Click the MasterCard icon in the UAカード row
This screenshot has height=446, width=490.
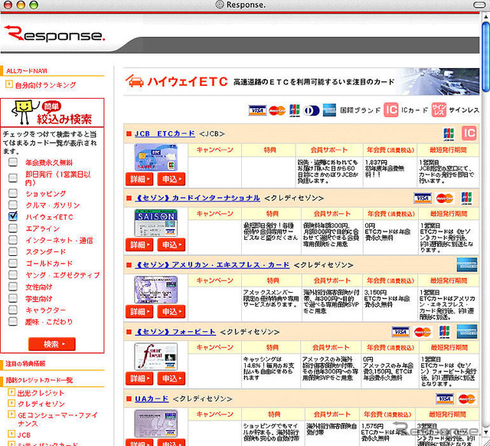tap(466, 398)
